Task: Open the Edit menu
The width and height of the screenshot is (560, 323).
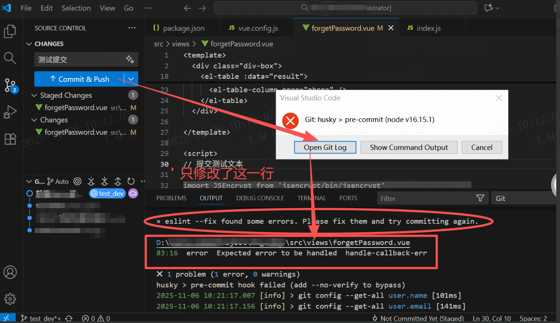Action: point(47,8)
